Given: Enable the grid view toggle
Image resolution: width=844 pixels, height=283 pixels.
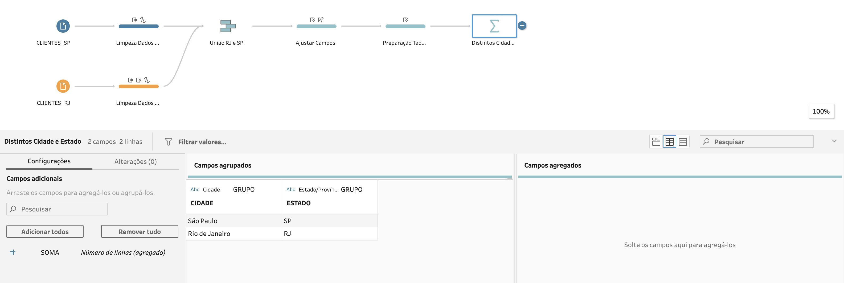Looking at the screenshot, I should pos(670,141).
